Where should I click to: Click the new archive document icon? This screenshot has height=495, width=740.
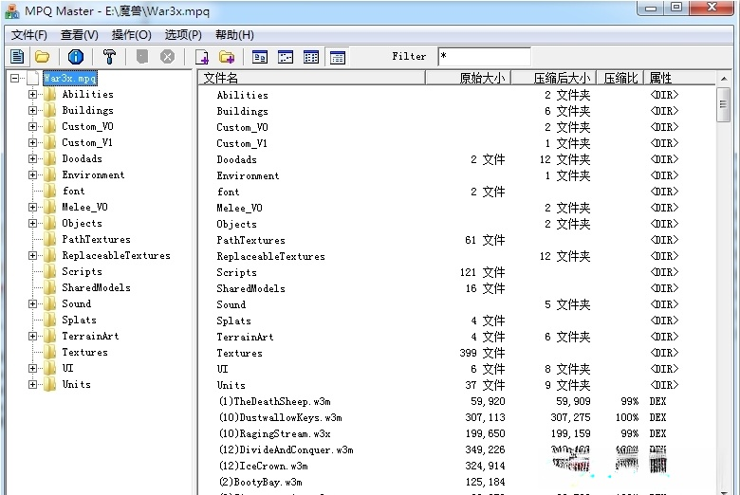[x=17, y=57]
